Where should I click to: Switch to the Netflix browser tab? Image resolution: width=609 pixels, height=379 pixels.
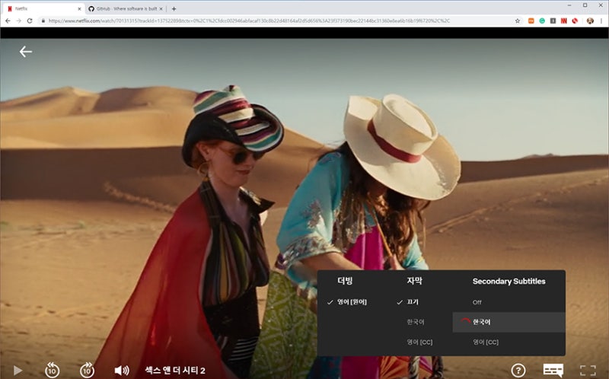coord(43,8)
